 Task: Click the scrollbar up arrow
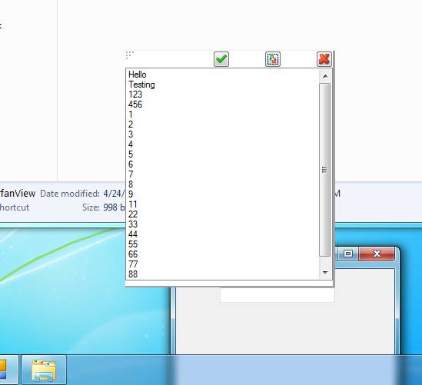pos(325,76)
